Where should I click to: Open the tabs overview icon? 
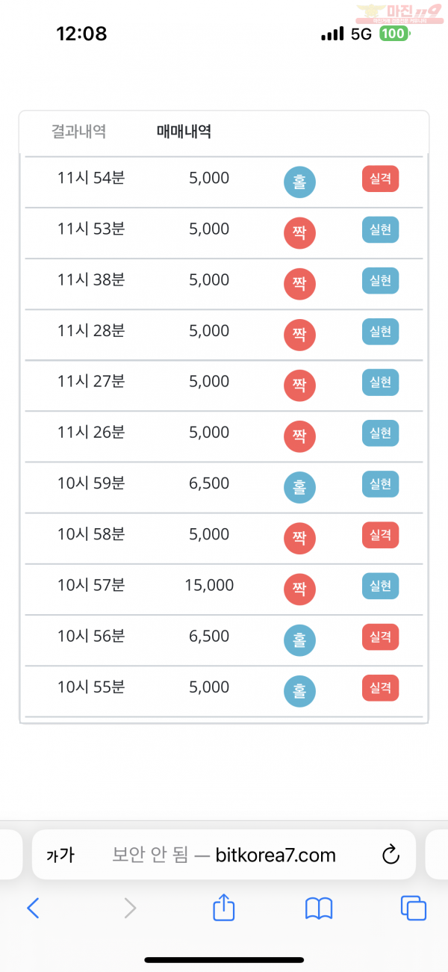pos(414,908)
